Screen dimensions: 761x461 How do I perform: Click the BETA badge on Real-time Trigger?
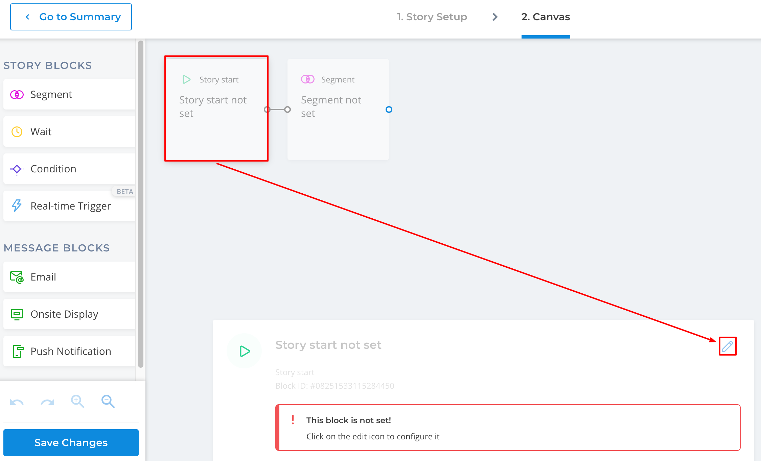tap(124, 192)
